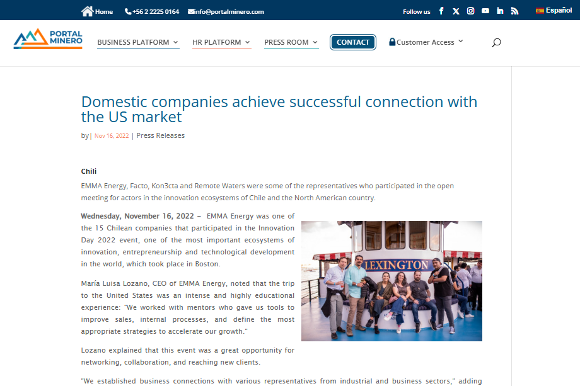The height and width of the screenshot is (386, 580).
Task: Open the Customer Access menu label
Action: [x=426, y=42]
